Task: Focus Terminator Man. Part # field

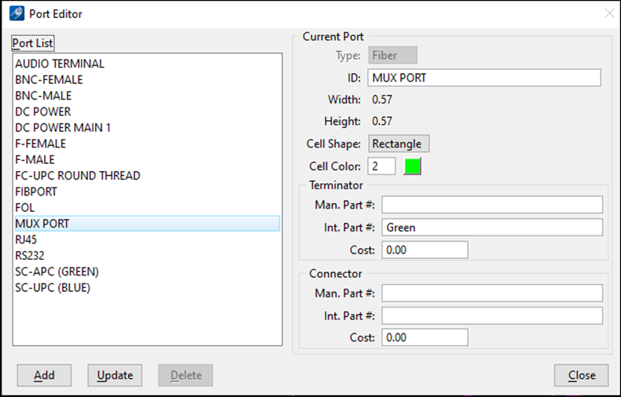Action: coord(492,205)
